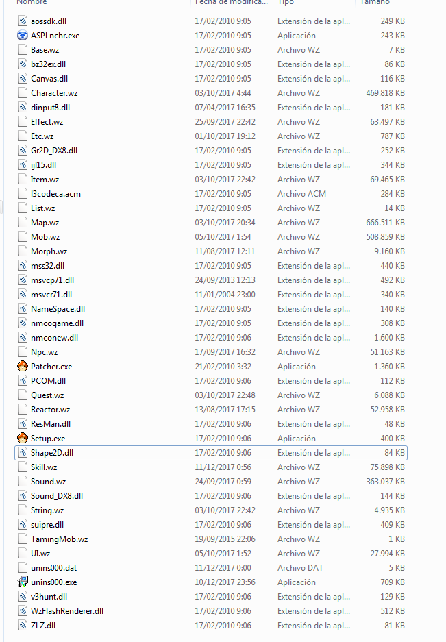
Task: Select the Patcher.exe mushroom icon
Action: click(23, 367)
